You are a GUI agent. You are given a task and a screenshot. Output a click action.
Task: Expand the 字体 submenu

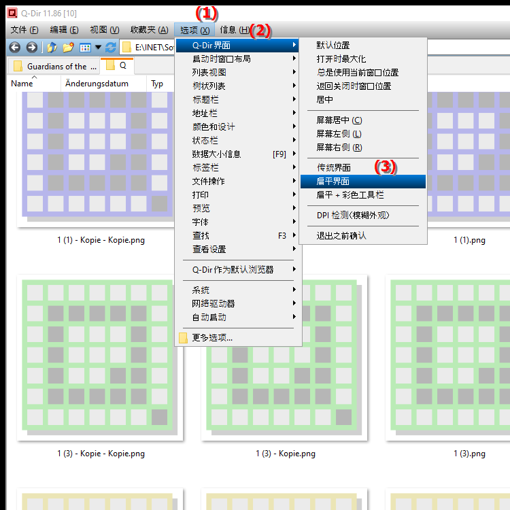pos(238,222)
